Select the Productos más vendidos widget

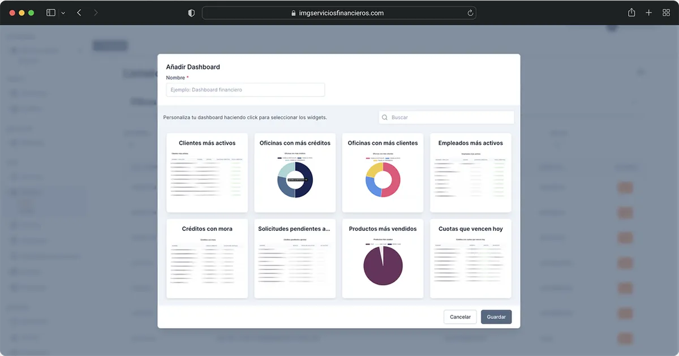pos(383,259)
